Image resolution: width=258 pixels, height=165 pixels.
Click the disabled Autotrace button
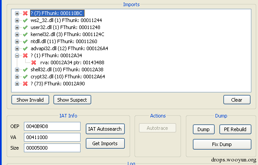coord(158,128)
